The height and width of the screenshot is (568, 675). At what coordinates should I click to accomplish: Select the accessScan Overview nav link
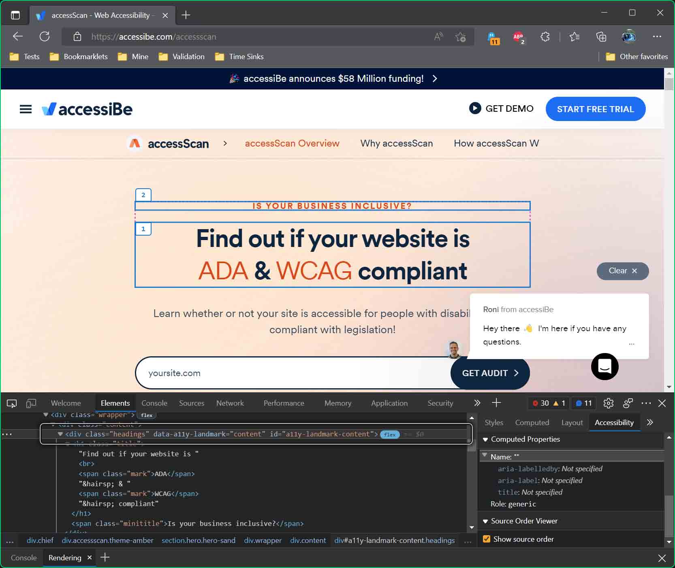[292, 143]
